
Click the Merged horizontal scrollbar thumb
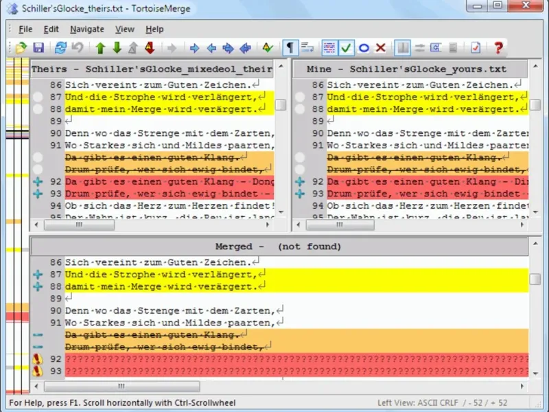tap(122, 386)
